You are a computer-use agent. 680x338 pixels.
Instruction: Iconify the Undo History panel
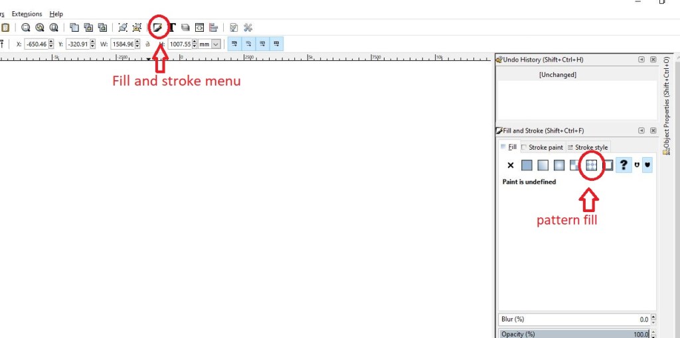(641, 60)
